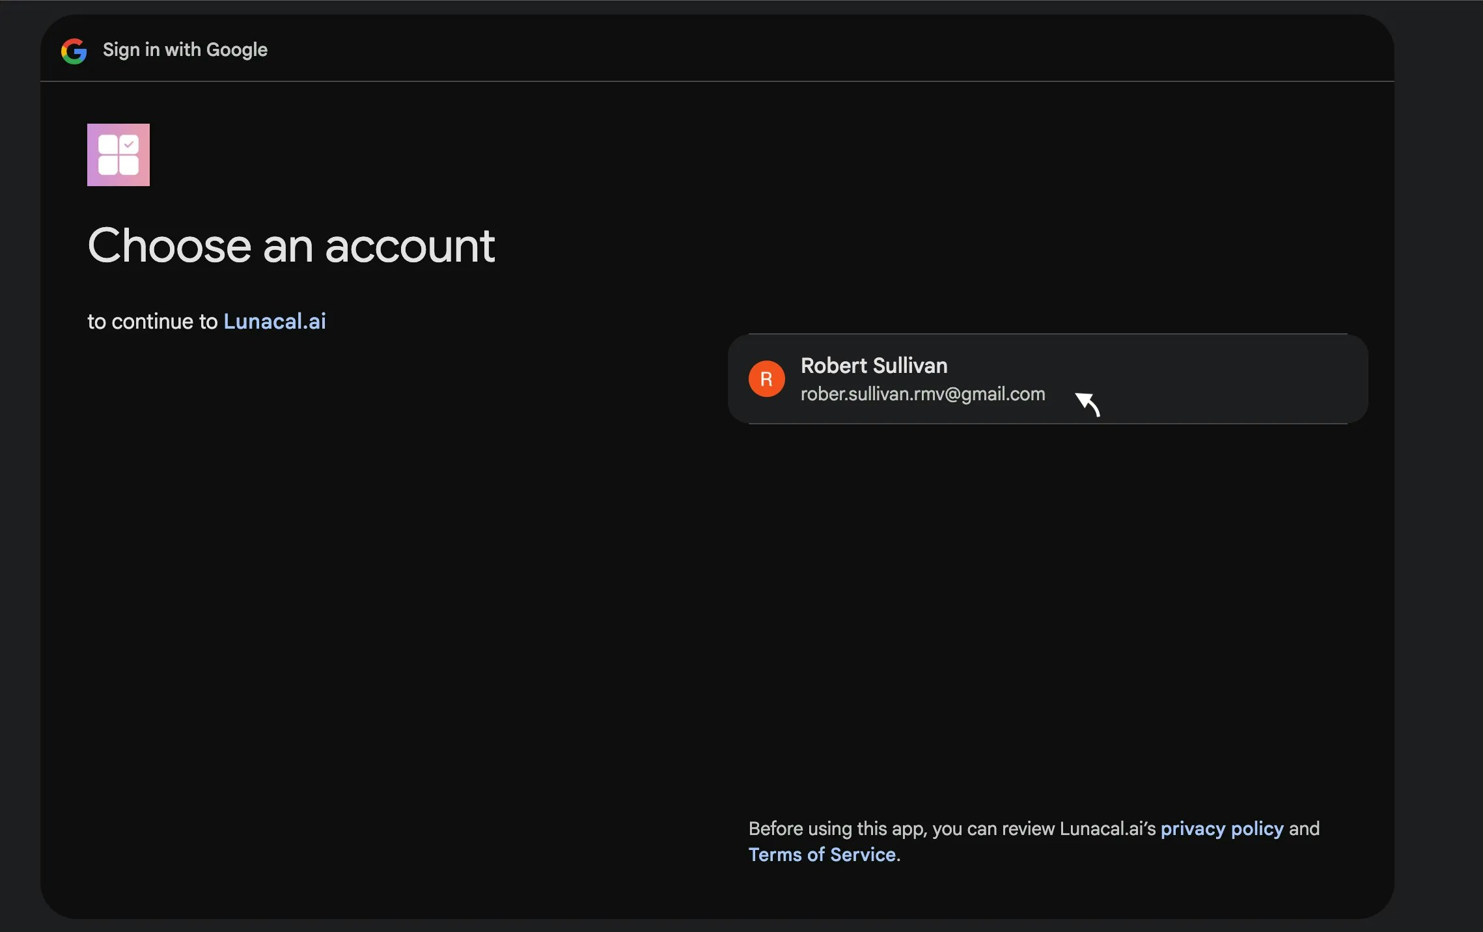This screenshot has height=932, width=1483.
Task: Select the Robert Sullivan account row
Action: [1047, 379]
